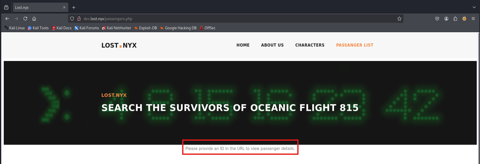This screenshot has width=480, height=164.
Task: Open the CHARACTERS nav link
Action: (310, 45)
